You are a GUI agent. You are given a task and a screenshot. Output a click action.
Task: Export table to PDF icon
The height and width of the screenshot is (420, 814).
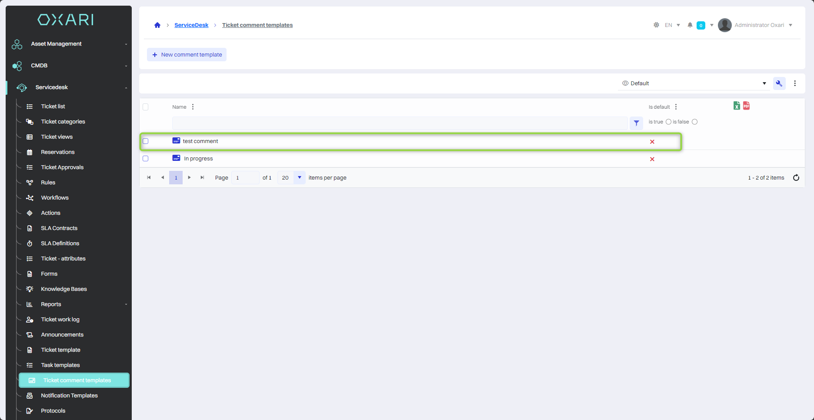(x=746, y=106)
